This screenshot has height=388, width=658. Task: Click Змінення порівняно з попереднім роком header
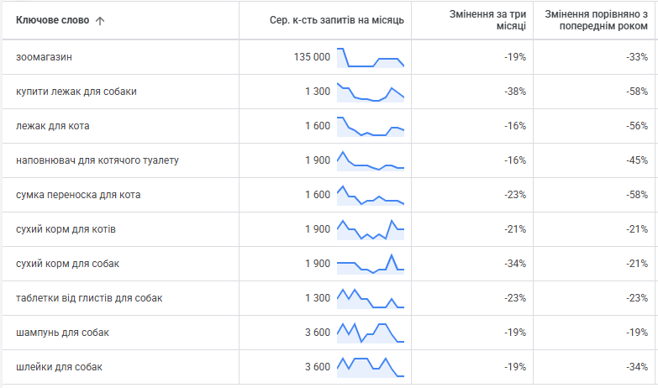tap(596, 20)
